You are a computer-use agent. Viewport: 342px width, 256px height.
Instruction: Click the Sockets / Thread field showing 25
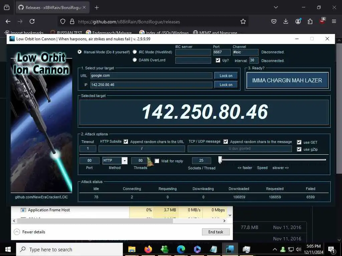point(201,160)
